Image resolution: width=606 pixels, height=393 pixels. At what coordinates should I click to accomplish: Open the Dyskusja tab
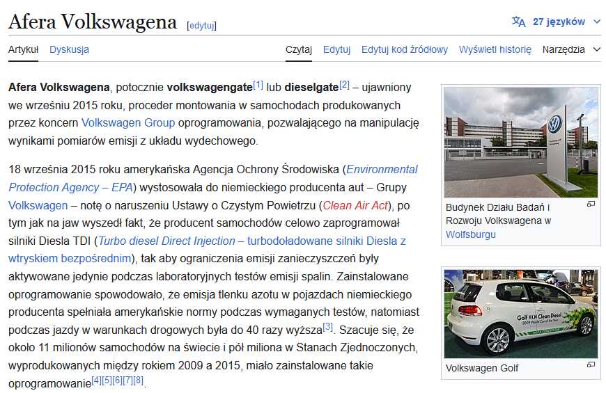pos(69,49)
